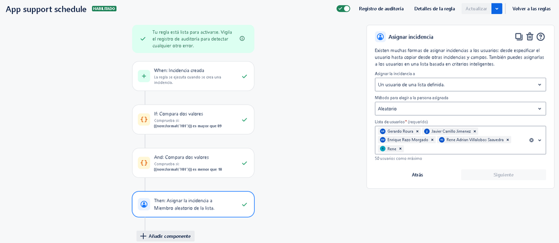
Task: Click the check icon in green banner
Action: [x=143, y=39]
